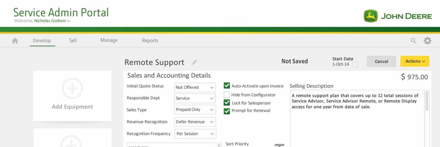Click the plus icon above Add Equipment
440x147 pixels.
72,88
